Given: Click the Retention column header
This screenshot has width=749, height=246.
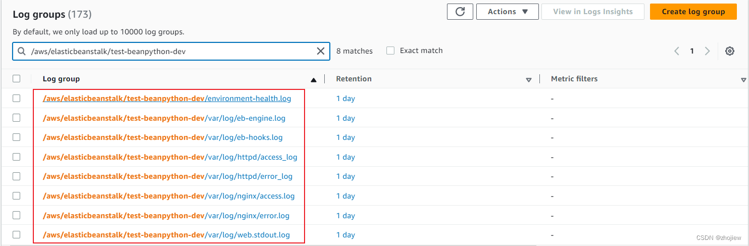Looking at the screenshot, I should [354, 79].
